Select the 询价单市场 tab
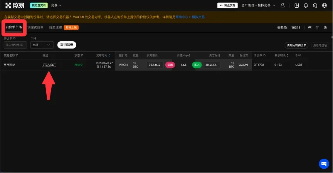This screenshot has width=333, height=173. [x=14, y=28]
